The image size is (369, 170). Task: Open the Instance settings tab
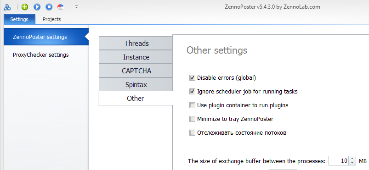tap(136, 57)
